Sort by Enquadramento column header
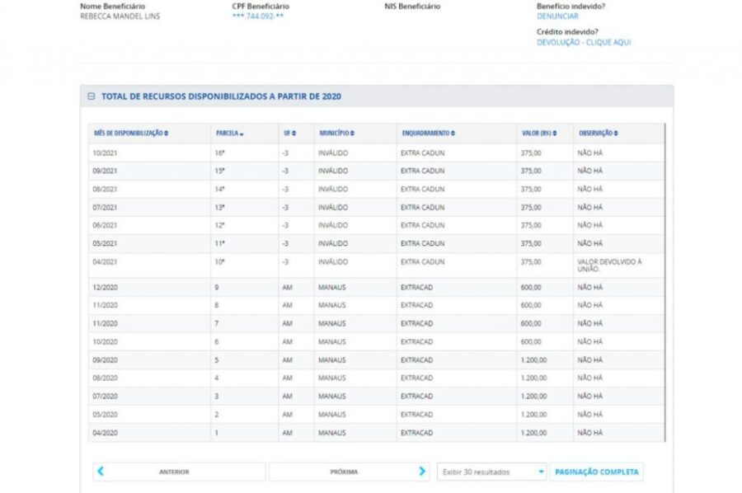 (428, 134)
